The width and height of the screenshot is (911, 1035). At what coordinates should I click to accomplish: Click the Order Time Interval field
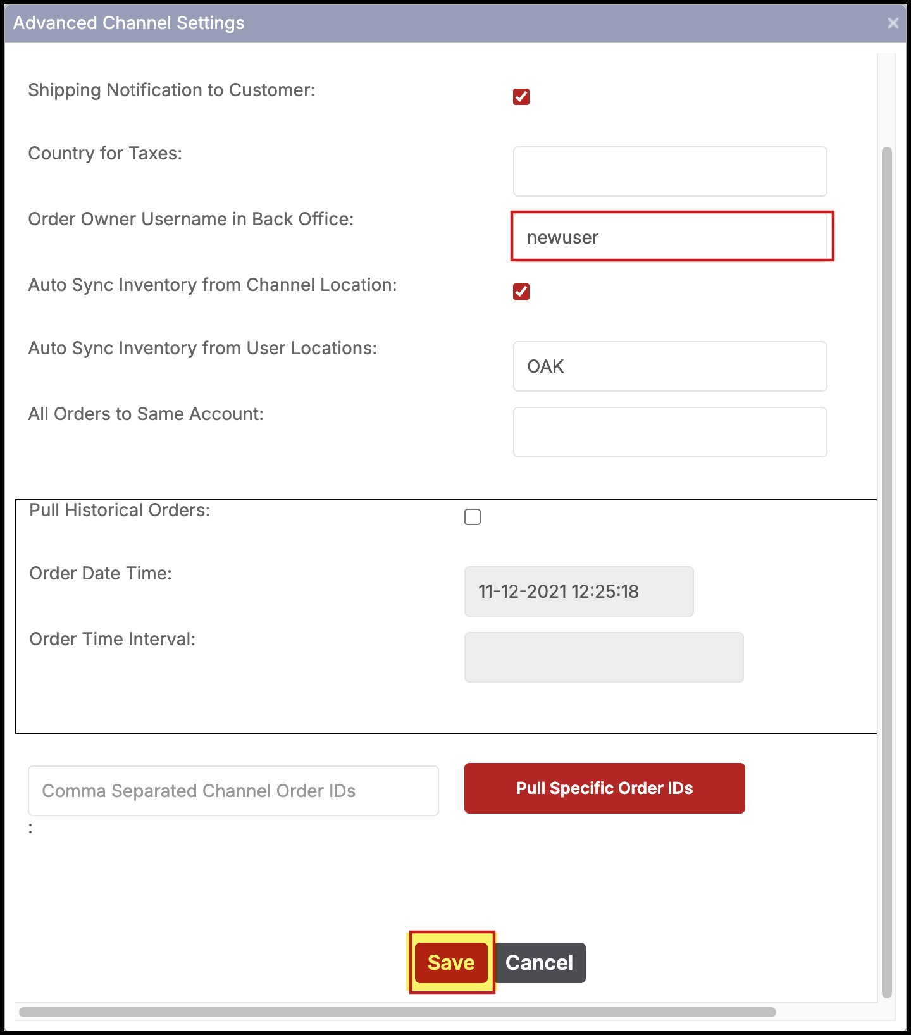coord(604,657)
